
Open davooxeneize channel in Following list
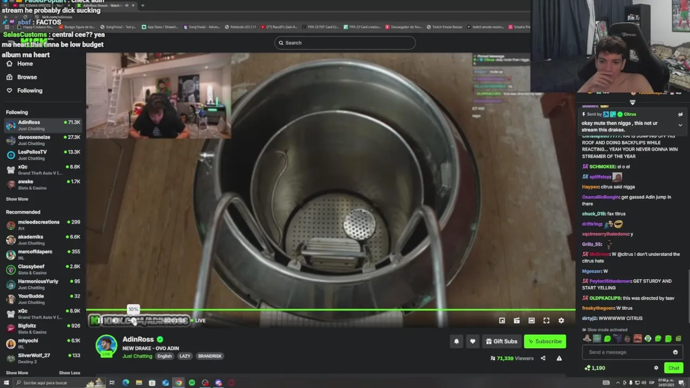click(43, 140)
